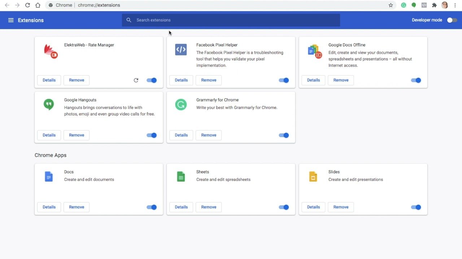The width and height of the screenshot is (462, 259).
Task: Click the Chrome site info icon
Action: (x=51, y=5)
